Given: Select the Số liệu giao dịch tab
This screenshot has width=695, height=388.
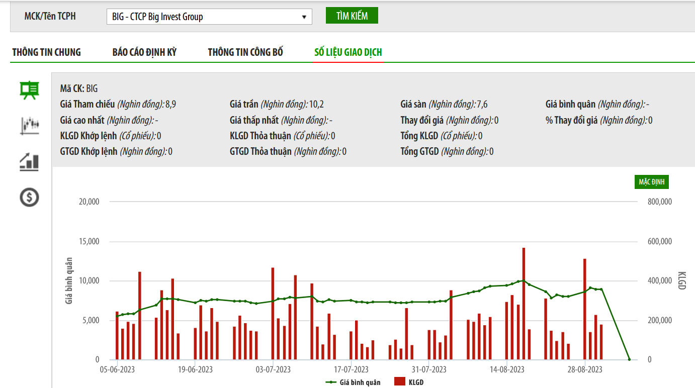Looking at the screenshot, I should coord(348,52).
